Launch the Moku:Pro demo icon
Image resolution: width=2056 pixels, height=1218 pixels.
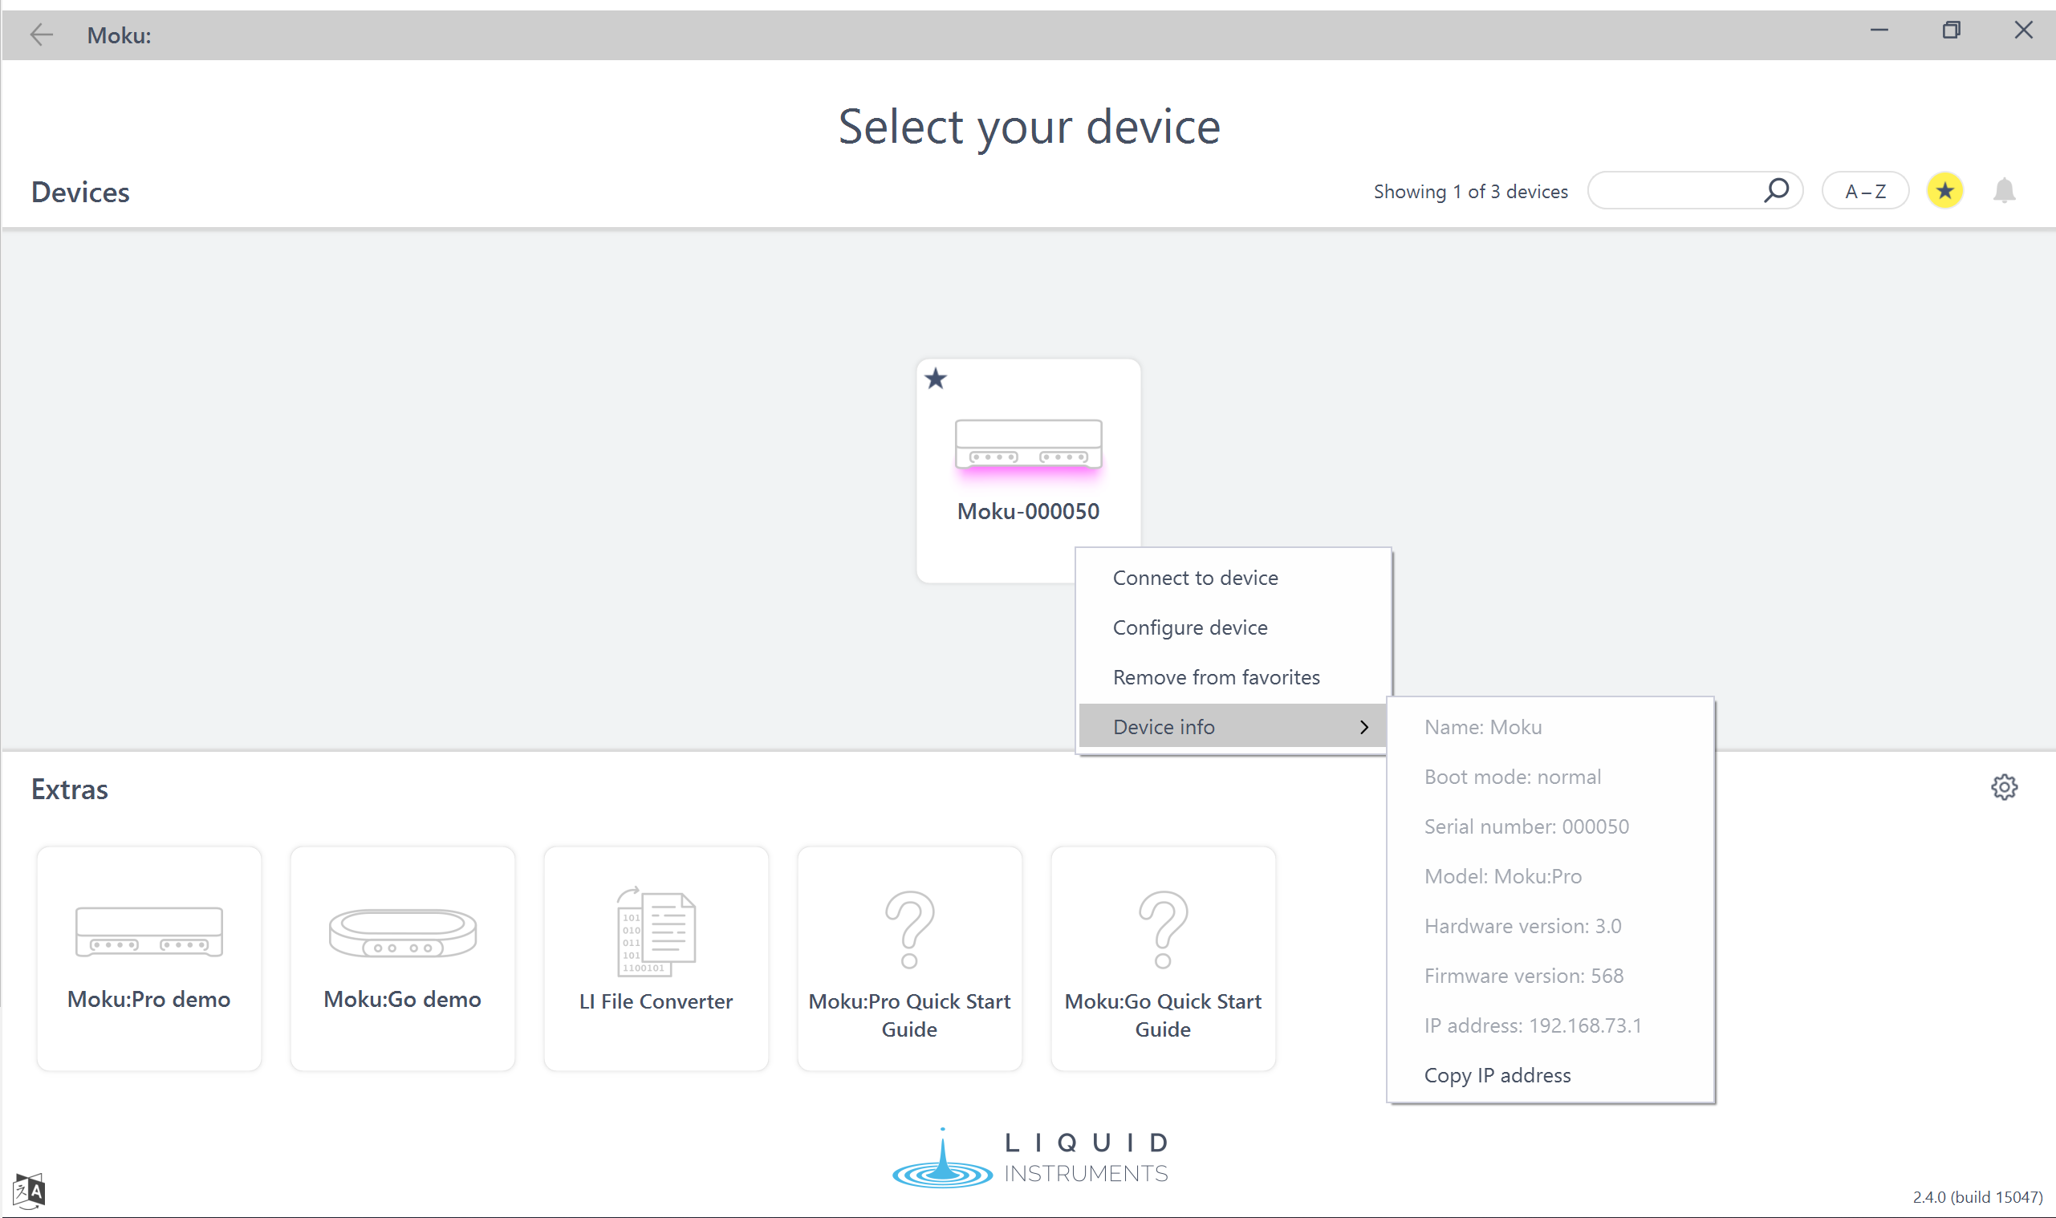point(148,932)
